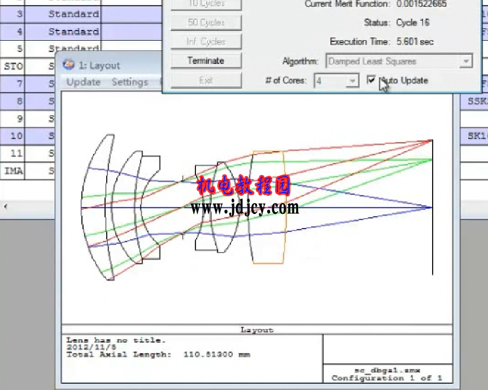Select row 8 in the lens editor
Viewport: 488px width, 390px height.
pyautogui.click(x=12, y=101)
